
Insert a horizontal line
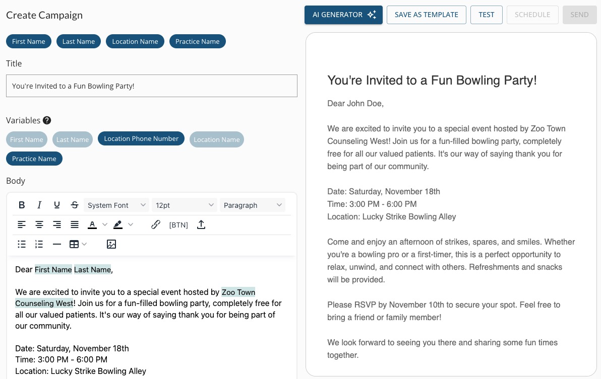pyautogui.click(x=57, y=244)
